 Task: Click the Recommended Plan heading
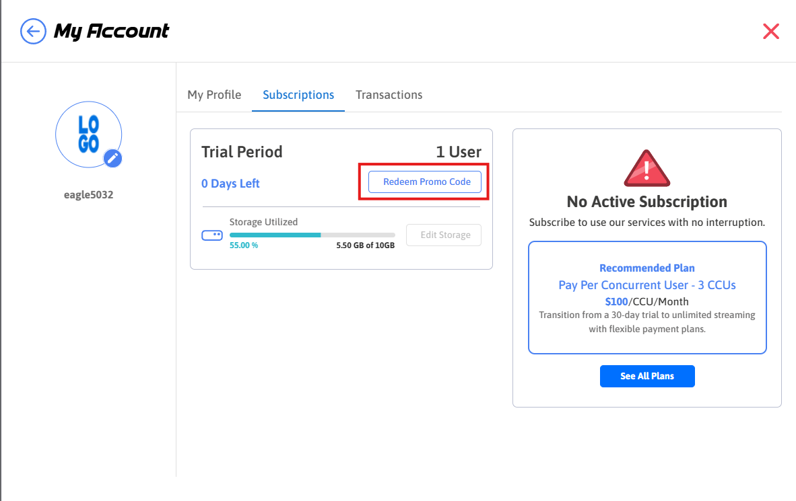coord(646,268)
